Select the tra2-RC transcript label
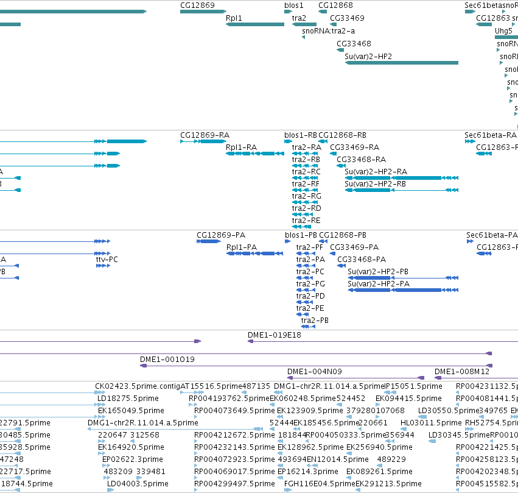Viewport: 518px width, 493px height. (x=306, y=172)
